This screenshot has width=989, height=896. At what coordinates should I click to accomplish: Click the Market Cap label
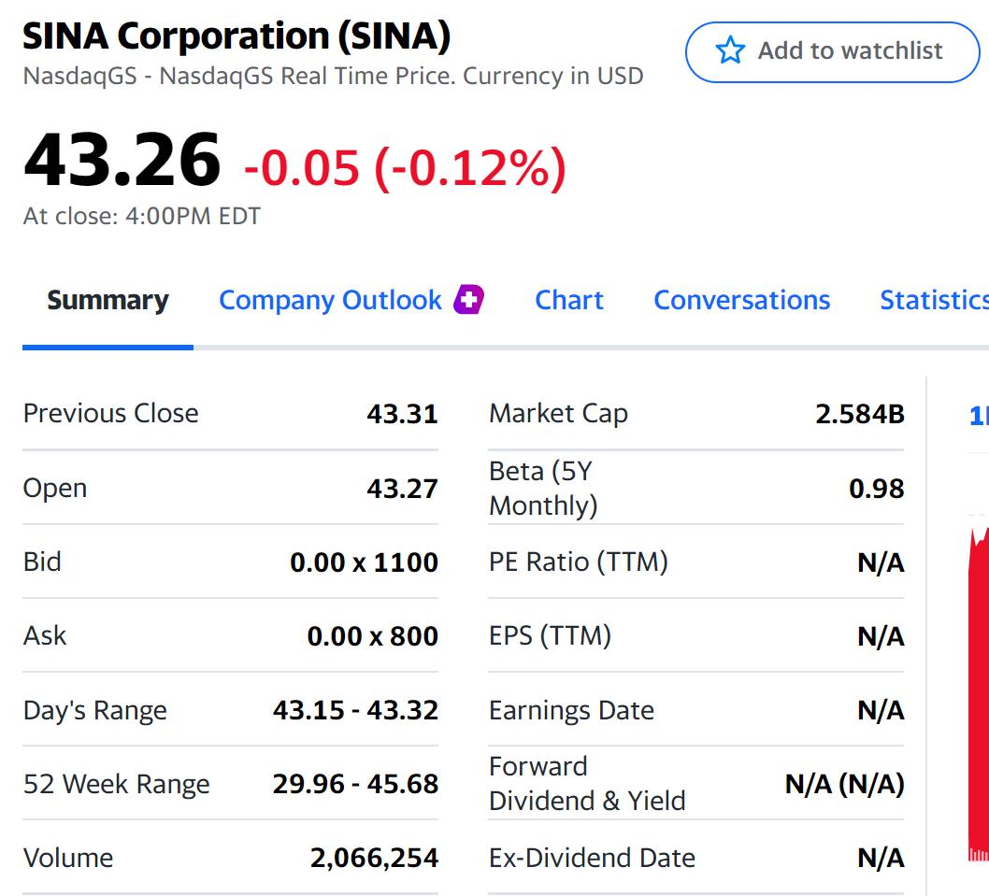[558, 414]
